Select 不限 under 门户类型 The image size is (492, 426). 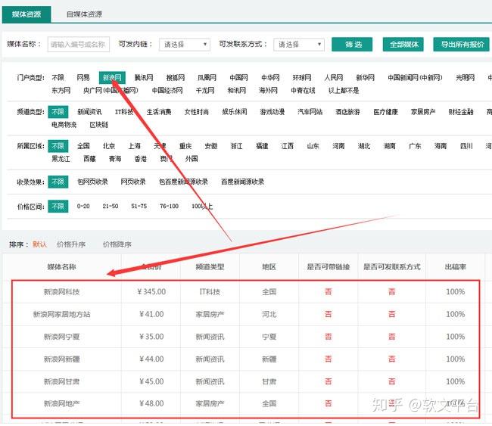click(x=58, y=77)
